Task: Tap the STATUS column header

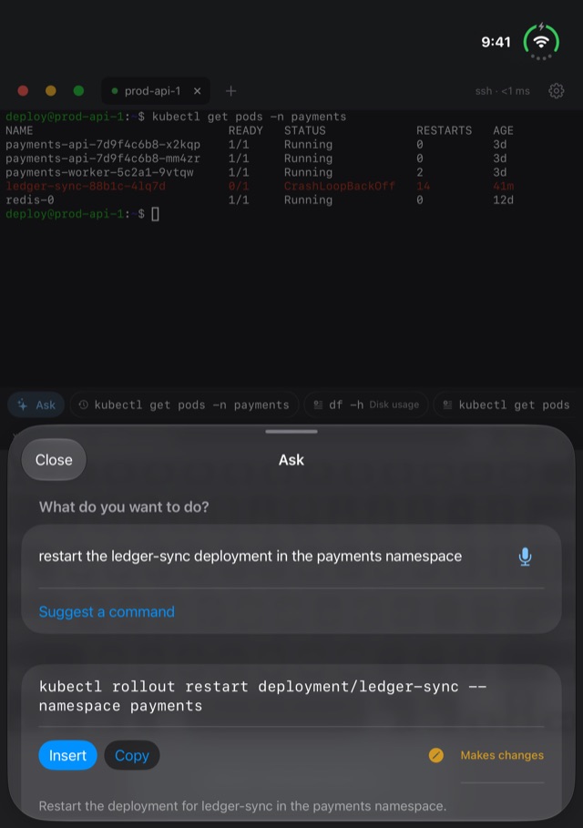Action: [304, 130]
